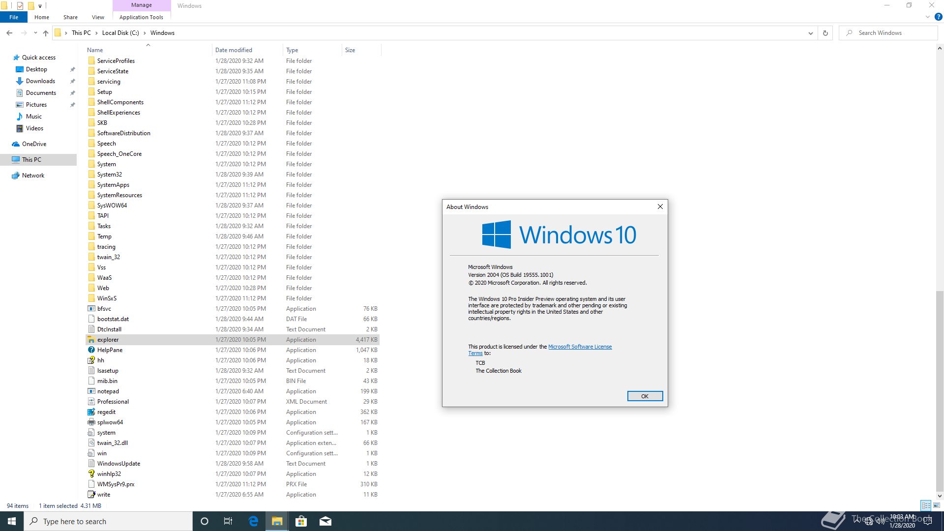Click the taskbar search box

108,521
